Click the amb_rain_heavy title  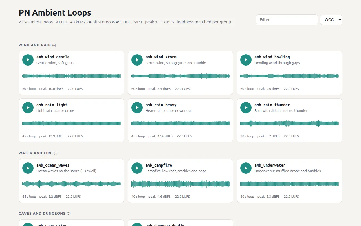pyautogui.click(x=161, y=105)
